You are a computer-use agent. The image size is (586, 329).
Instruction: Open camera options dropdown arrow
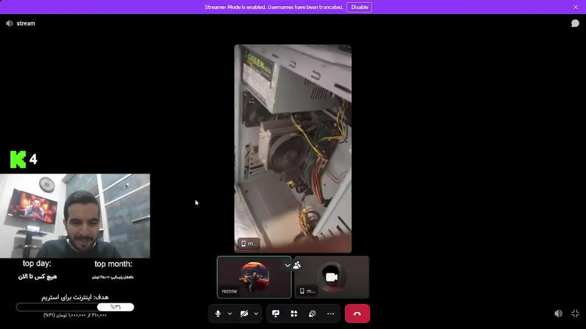click(x=256, y=313)
